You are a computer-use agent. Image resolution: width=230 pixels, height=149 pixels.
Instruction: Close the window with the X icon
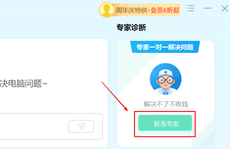[225, 8]
